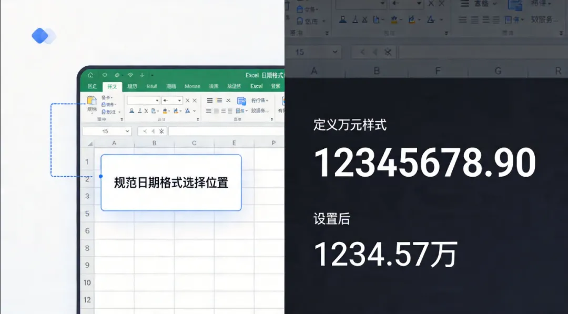This screenshot has height=314, width=568.
Task: Click the large blue window icon in left alignment group
Action: click(241, 100)
